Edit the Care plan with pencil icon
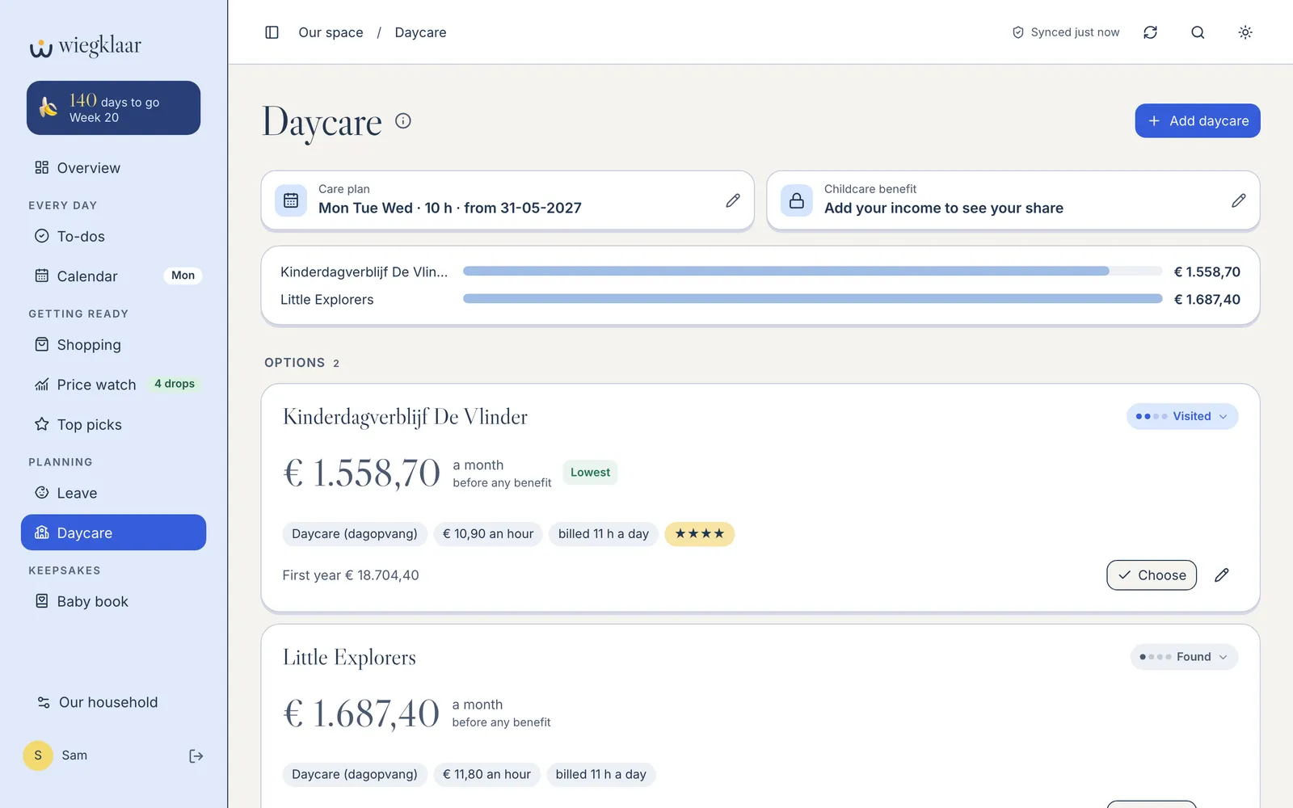 [733, 200]
